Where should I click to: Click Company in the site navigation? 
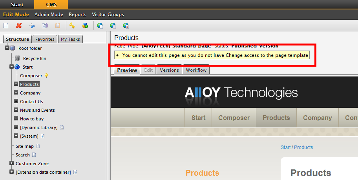(317, 118)
